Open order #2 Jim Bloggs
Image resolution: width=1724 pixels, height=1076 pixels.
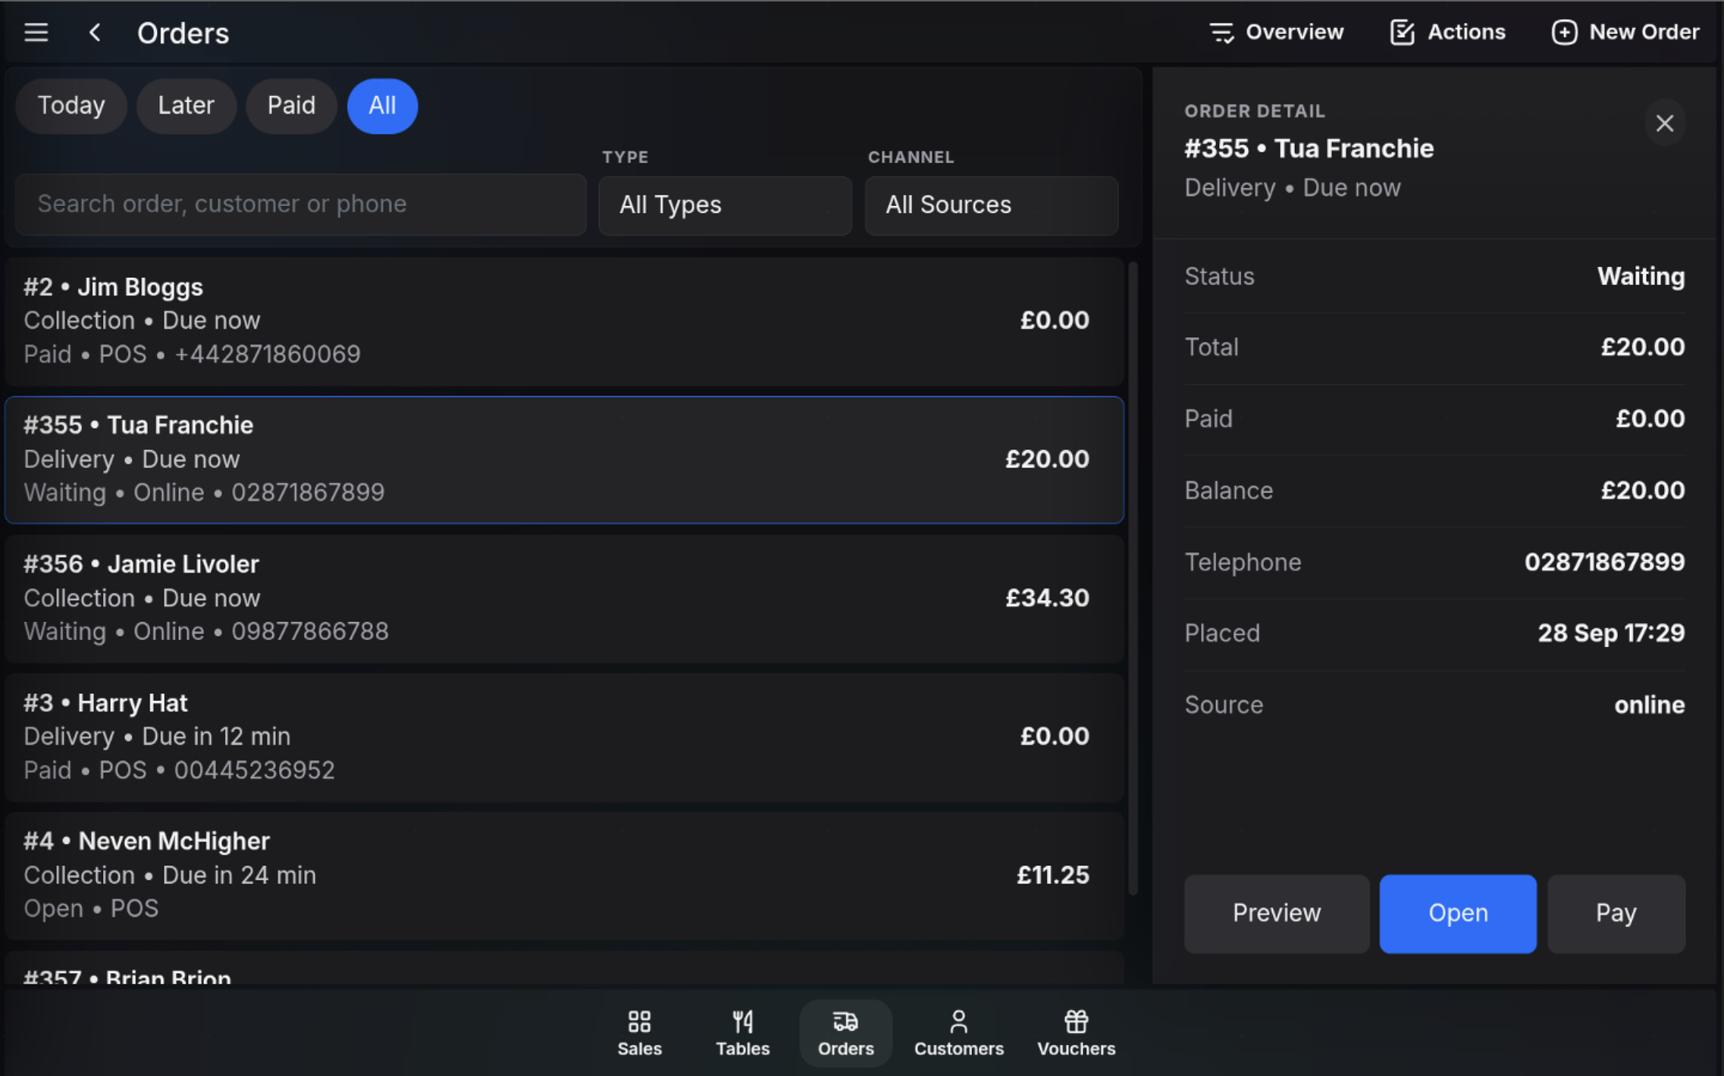[564, 321]
